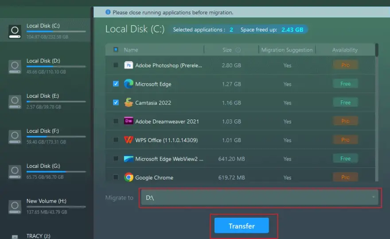390x239 pixels.
Task: Select Local Disk (F:) in sidebar
Action: coord(45,137)
